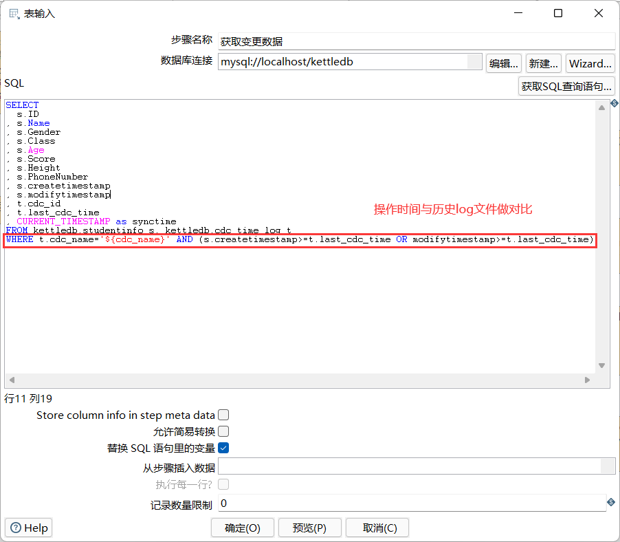Screen dimensions: 620x542
Task: Click the horizontal scroll left arrow
Action: [x=12, y=380]
